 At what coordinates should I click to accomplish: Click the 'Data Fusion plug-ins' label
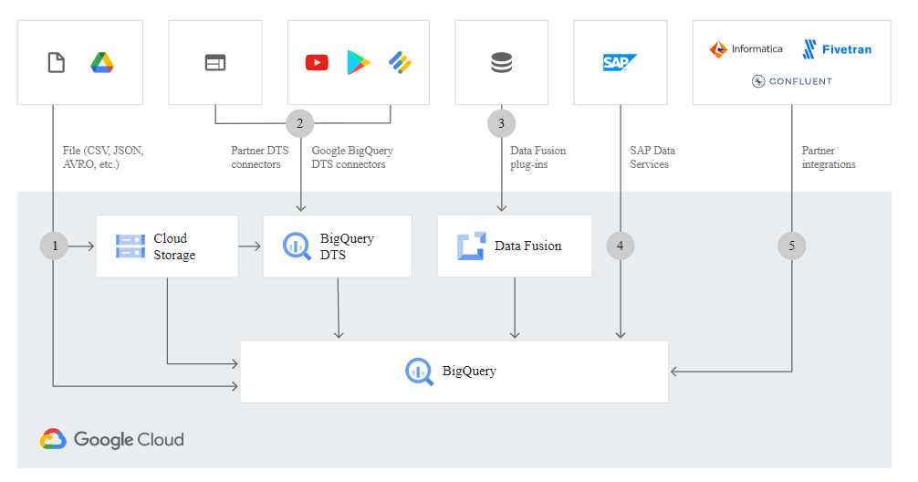pos(538,158)
